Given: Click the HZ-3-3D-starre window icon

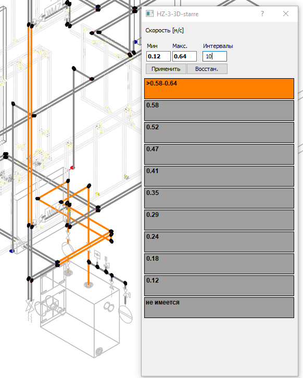Looking at the screenshot, I should [150, 14].
